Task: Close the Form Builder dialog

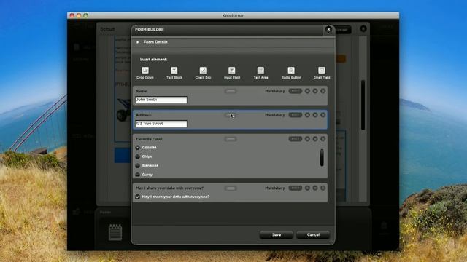Action: (328, 29)
